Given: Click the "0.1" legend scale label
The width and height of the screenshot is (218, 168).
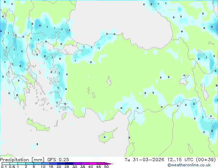Looking at the screenshot, I should coord(4,167).
